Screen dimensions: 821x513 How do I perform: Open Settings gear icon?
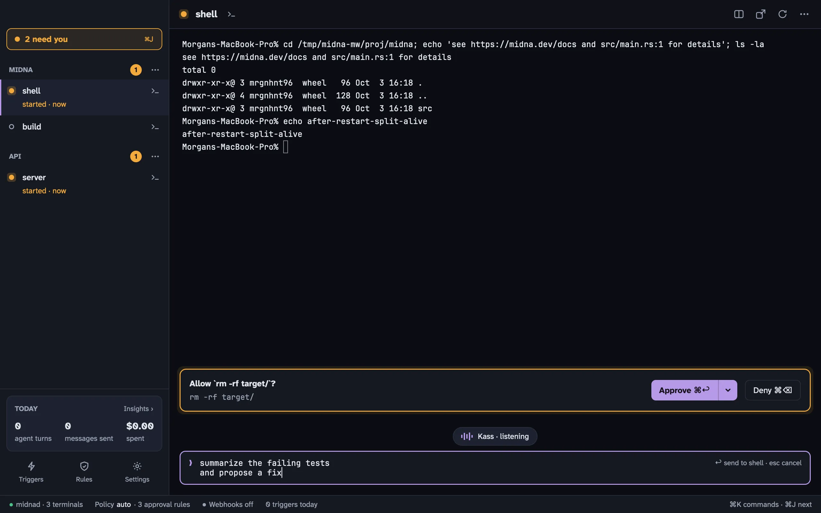click(137, 472)
